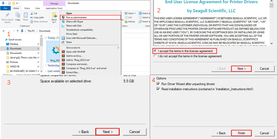The image size is (278, 139).
Task: Click chevron after This PC in address bar
Action: pyautogui.click(x=37, y=31)
